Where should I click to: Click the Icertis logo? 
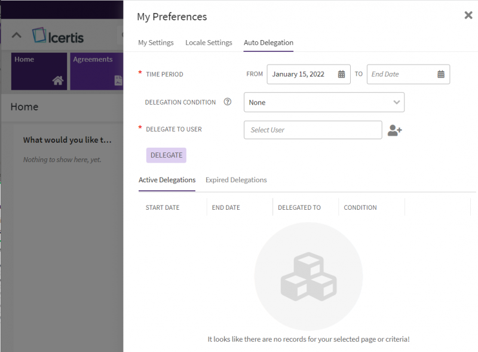tap(58, 36)
